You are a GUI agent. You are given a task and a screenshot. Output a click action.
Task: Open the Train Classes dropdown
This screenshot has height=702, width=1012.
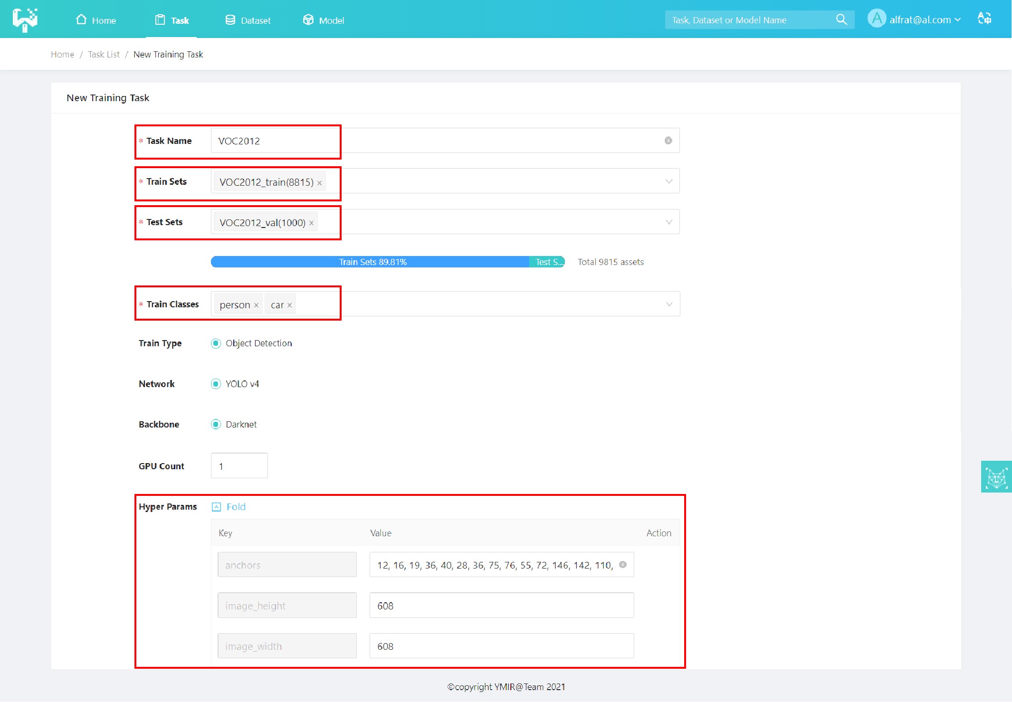coord(668,304)
